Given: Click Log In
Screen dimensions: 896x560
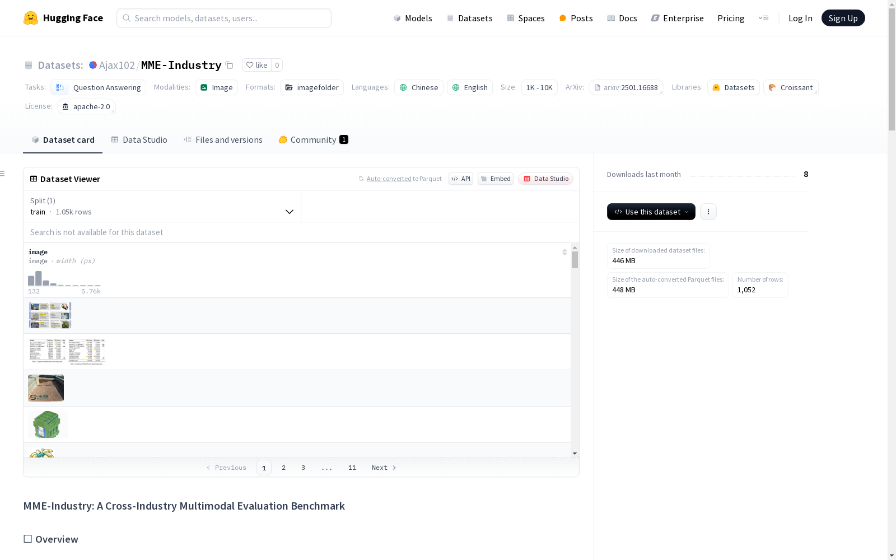Looking at the screenshot, I should coord(800,18).
